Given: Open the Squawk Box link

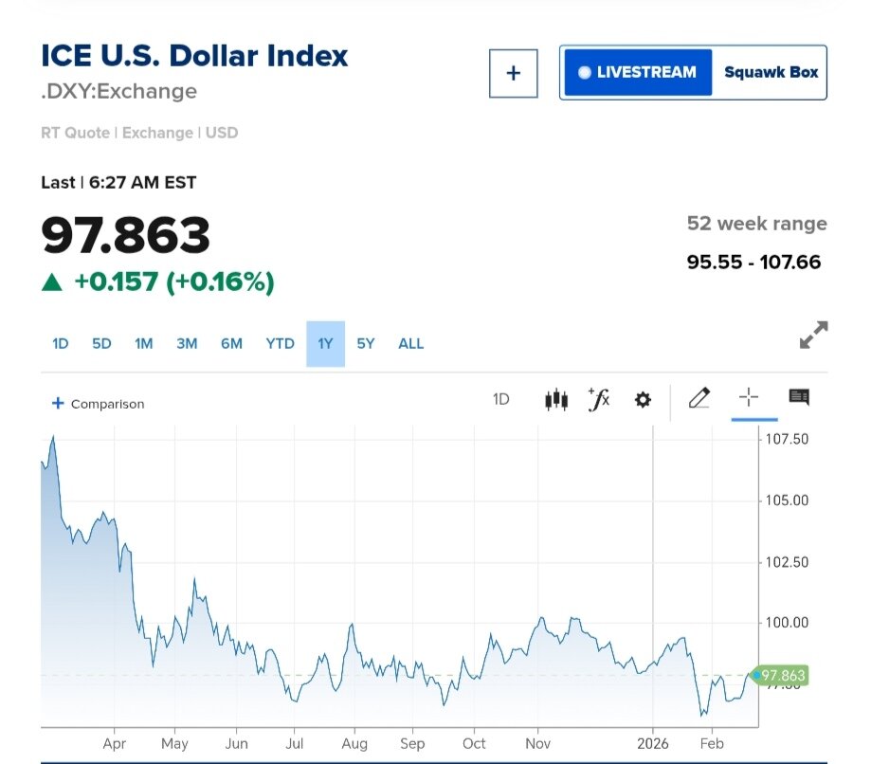Looking at the screenshot, I should tap(771, 73).
